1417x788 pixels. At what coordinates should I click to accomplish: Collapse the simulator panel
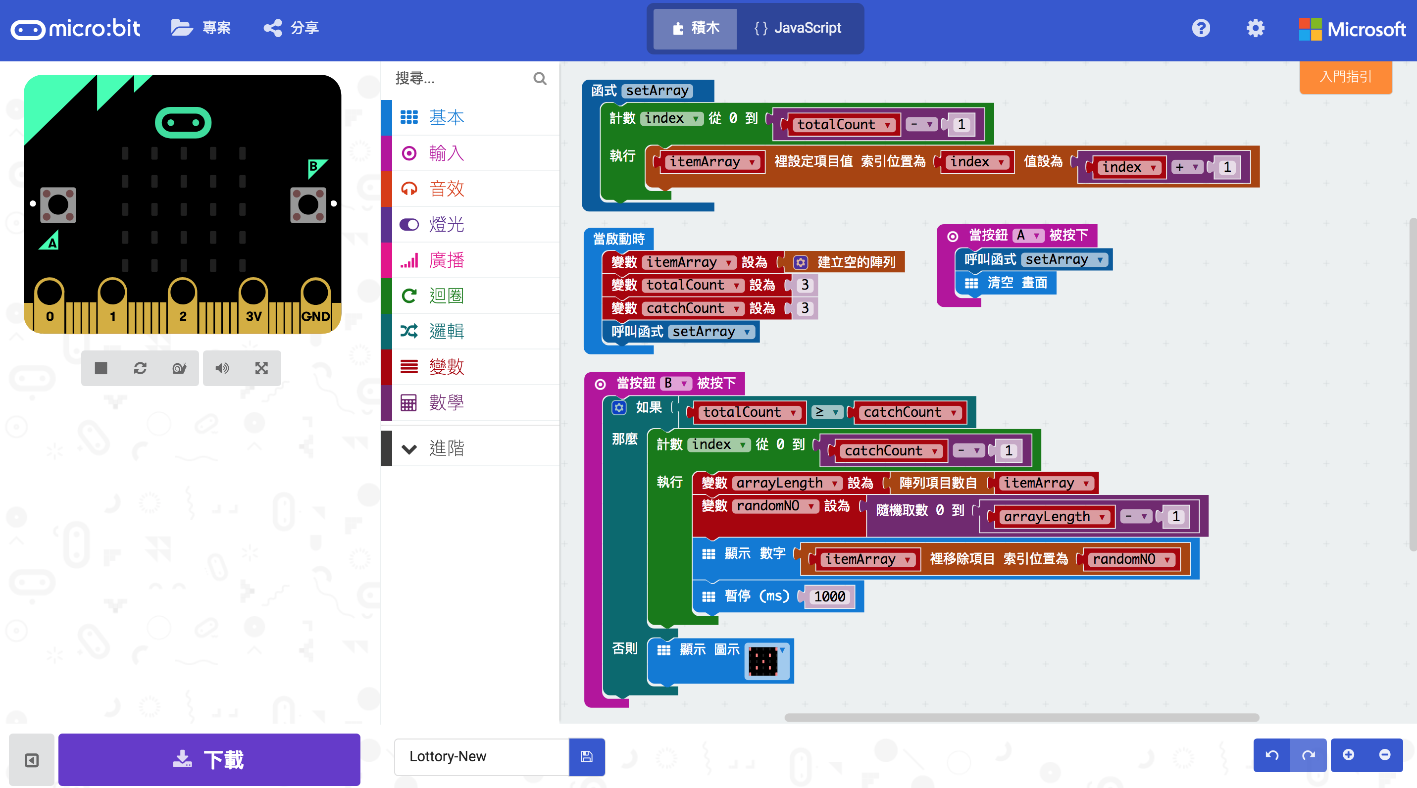[31, 760]
